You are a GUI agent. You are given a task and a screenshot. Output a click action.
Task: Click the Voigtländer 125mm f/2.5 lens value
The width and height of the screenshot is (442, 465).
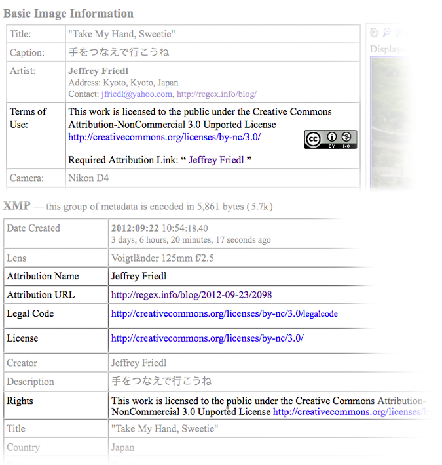click(162, 258)
